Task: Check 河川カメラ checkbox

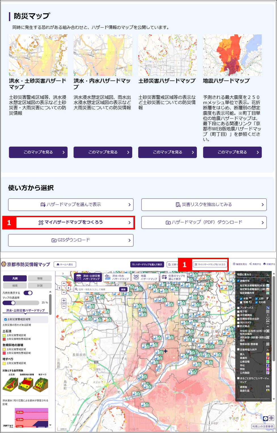Action: point(238,322)
